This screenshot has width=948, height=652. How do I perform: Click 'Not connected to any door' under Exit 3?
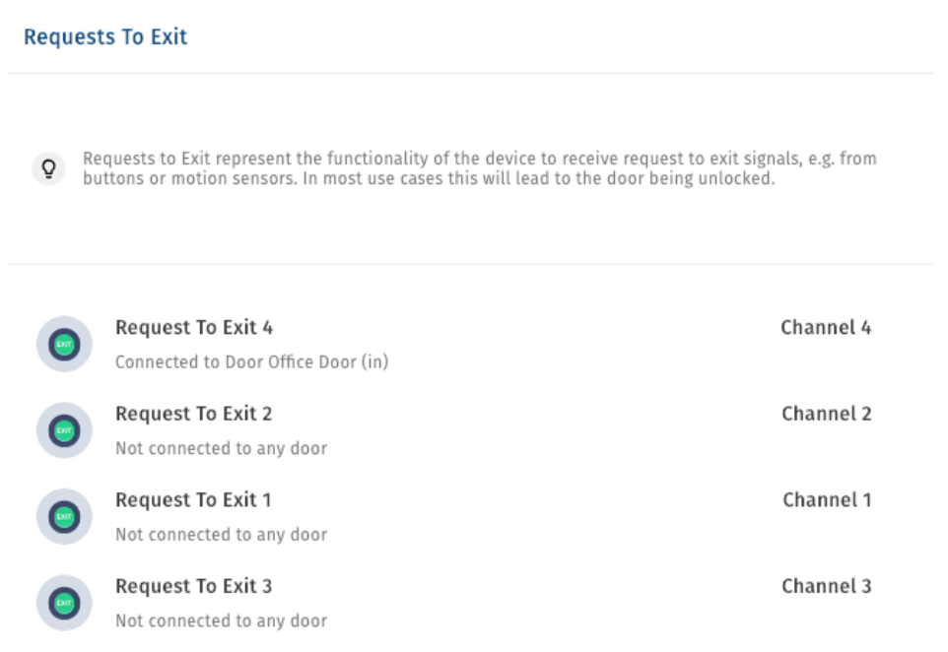(x=222, y=621)
